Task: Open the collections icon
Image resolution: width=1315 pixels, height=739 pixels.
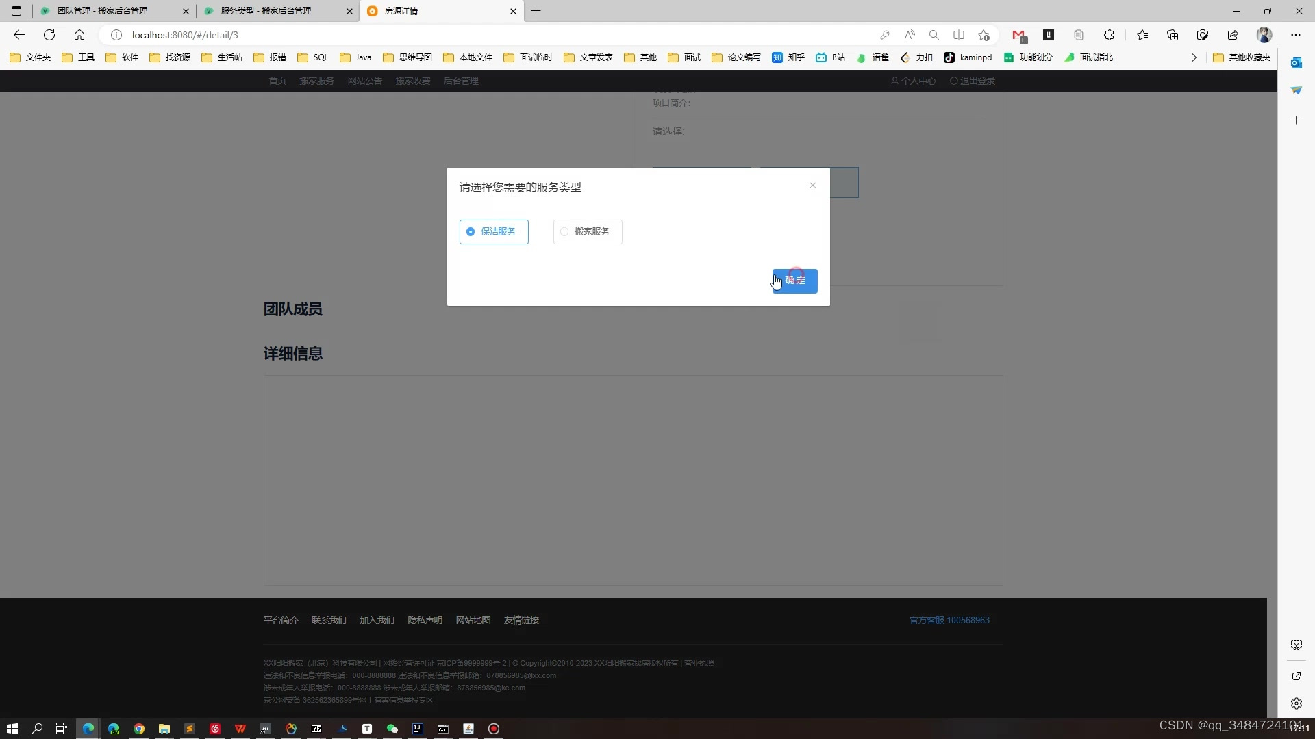Action: 1172,35
